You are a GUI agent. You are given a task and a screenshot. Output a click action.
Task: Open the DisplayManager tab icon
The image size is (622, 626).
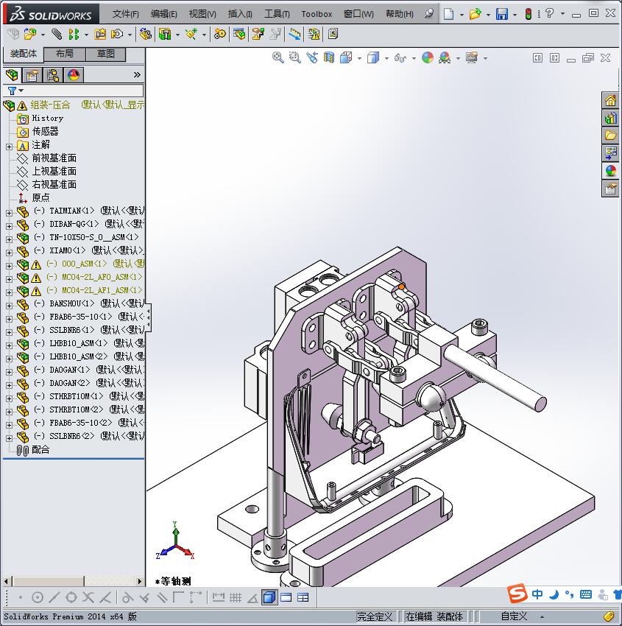tap(74, 75)
